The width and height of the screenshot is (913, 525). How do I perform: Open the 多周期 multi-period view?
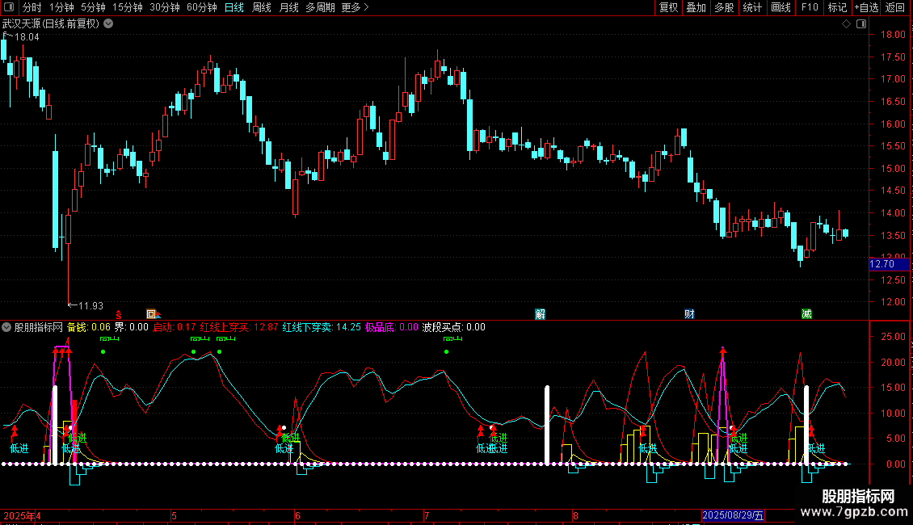pos(320,7)
